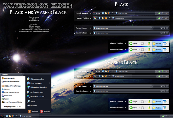Open the StyleBuilder program
This screenshot has height=118, width=173.
pos(6,96)
